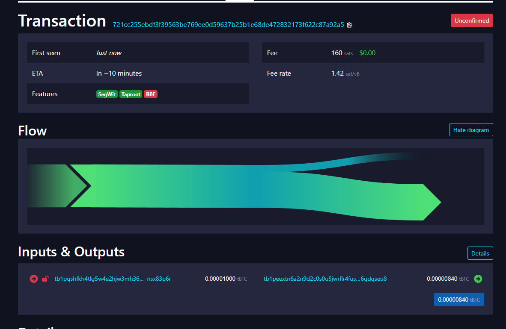Click the green arrow beside output amount

478,279
